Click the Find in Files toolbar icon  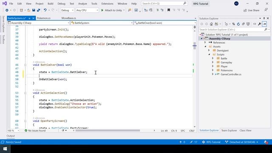[x=129, y=10]
